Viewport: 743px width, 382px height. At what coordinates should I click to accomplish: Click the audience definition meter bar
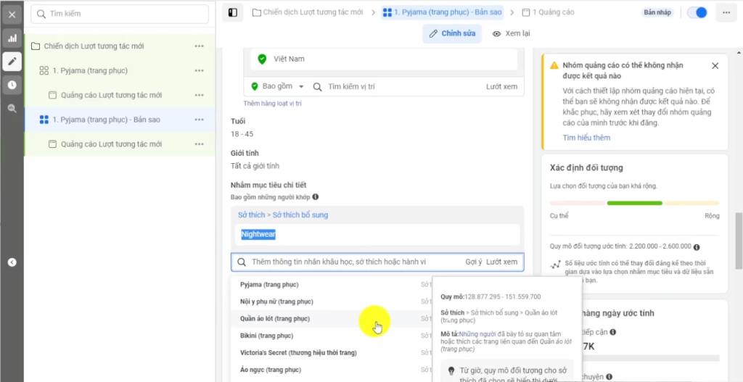coord(634,203)
